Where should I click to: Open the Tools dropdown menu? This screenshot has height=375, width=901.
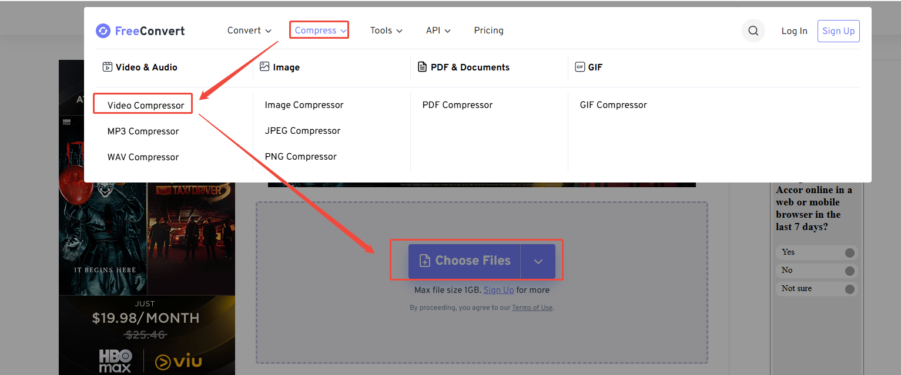tap(386, 30)
